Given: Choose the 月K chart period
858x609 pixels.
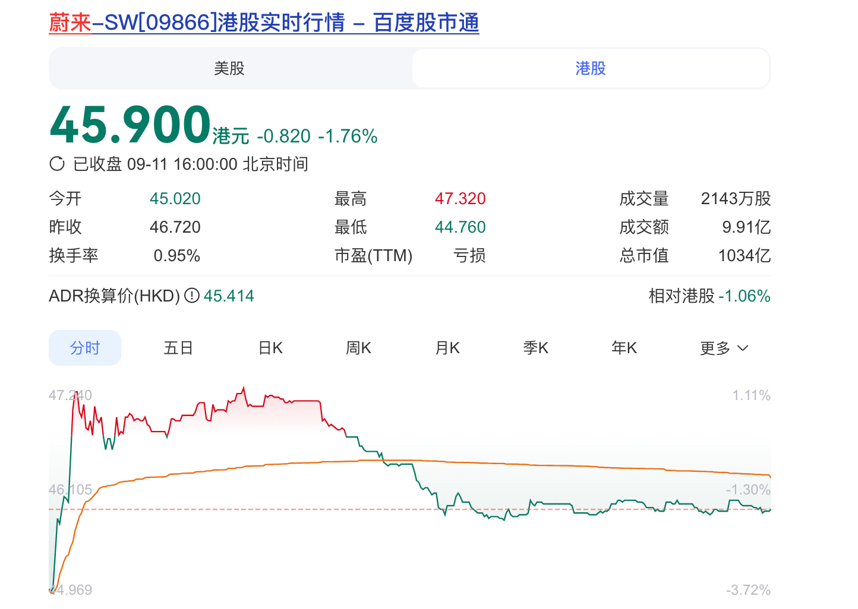Looking at the screenshot, I should pos(447,348).
